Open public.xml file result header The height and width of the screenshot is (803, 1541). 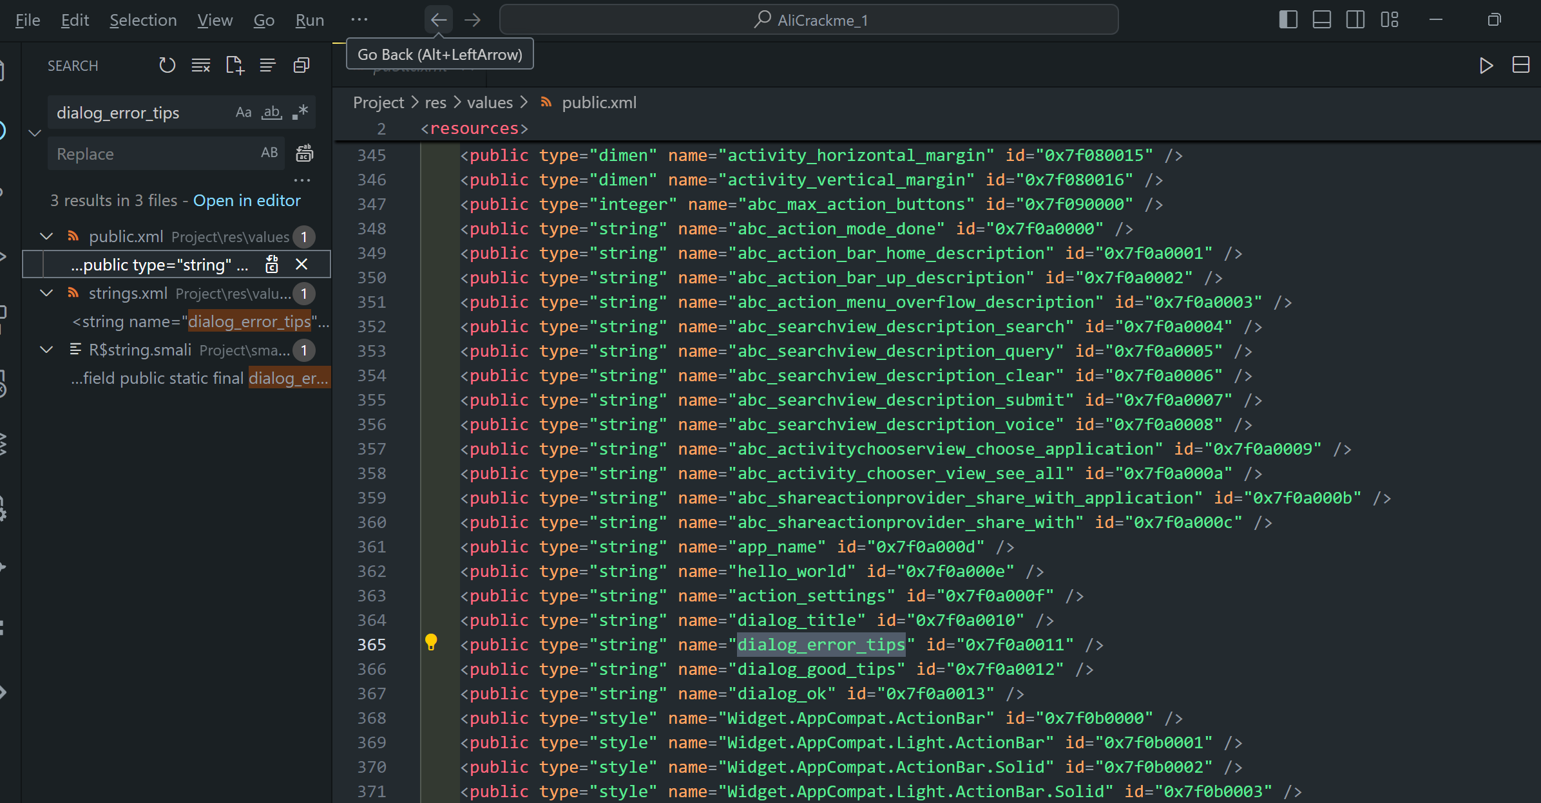click(x=177, y=236)
